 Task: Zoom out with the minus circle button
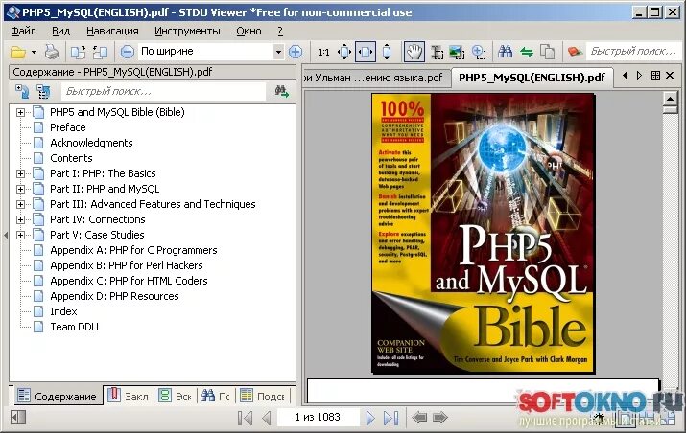tap(127, 52)
